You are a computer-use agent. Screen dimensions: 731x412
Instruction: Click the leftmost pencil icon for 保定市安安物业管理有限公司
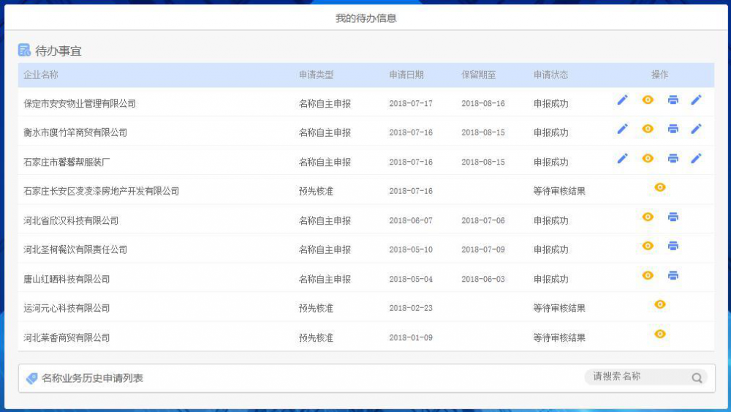[x=622, y=100]
